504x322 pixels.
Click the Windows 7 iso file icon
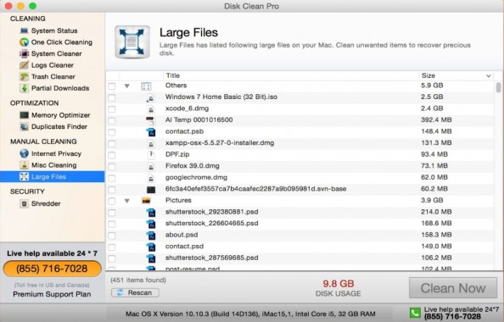click(150, 97)
